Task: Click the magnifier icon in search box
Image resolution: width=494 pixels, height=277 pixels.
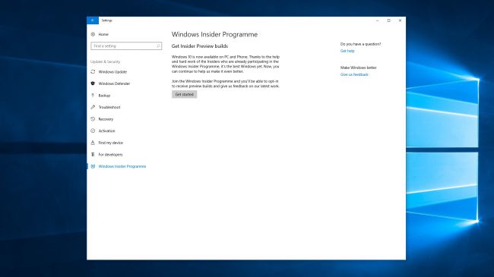Action: pyautogui.click(x=158, y=46)
